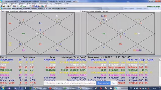The image size is (161, 90).
Task: Select the Восх. узел row label
Action: click(x=7, y=80)
